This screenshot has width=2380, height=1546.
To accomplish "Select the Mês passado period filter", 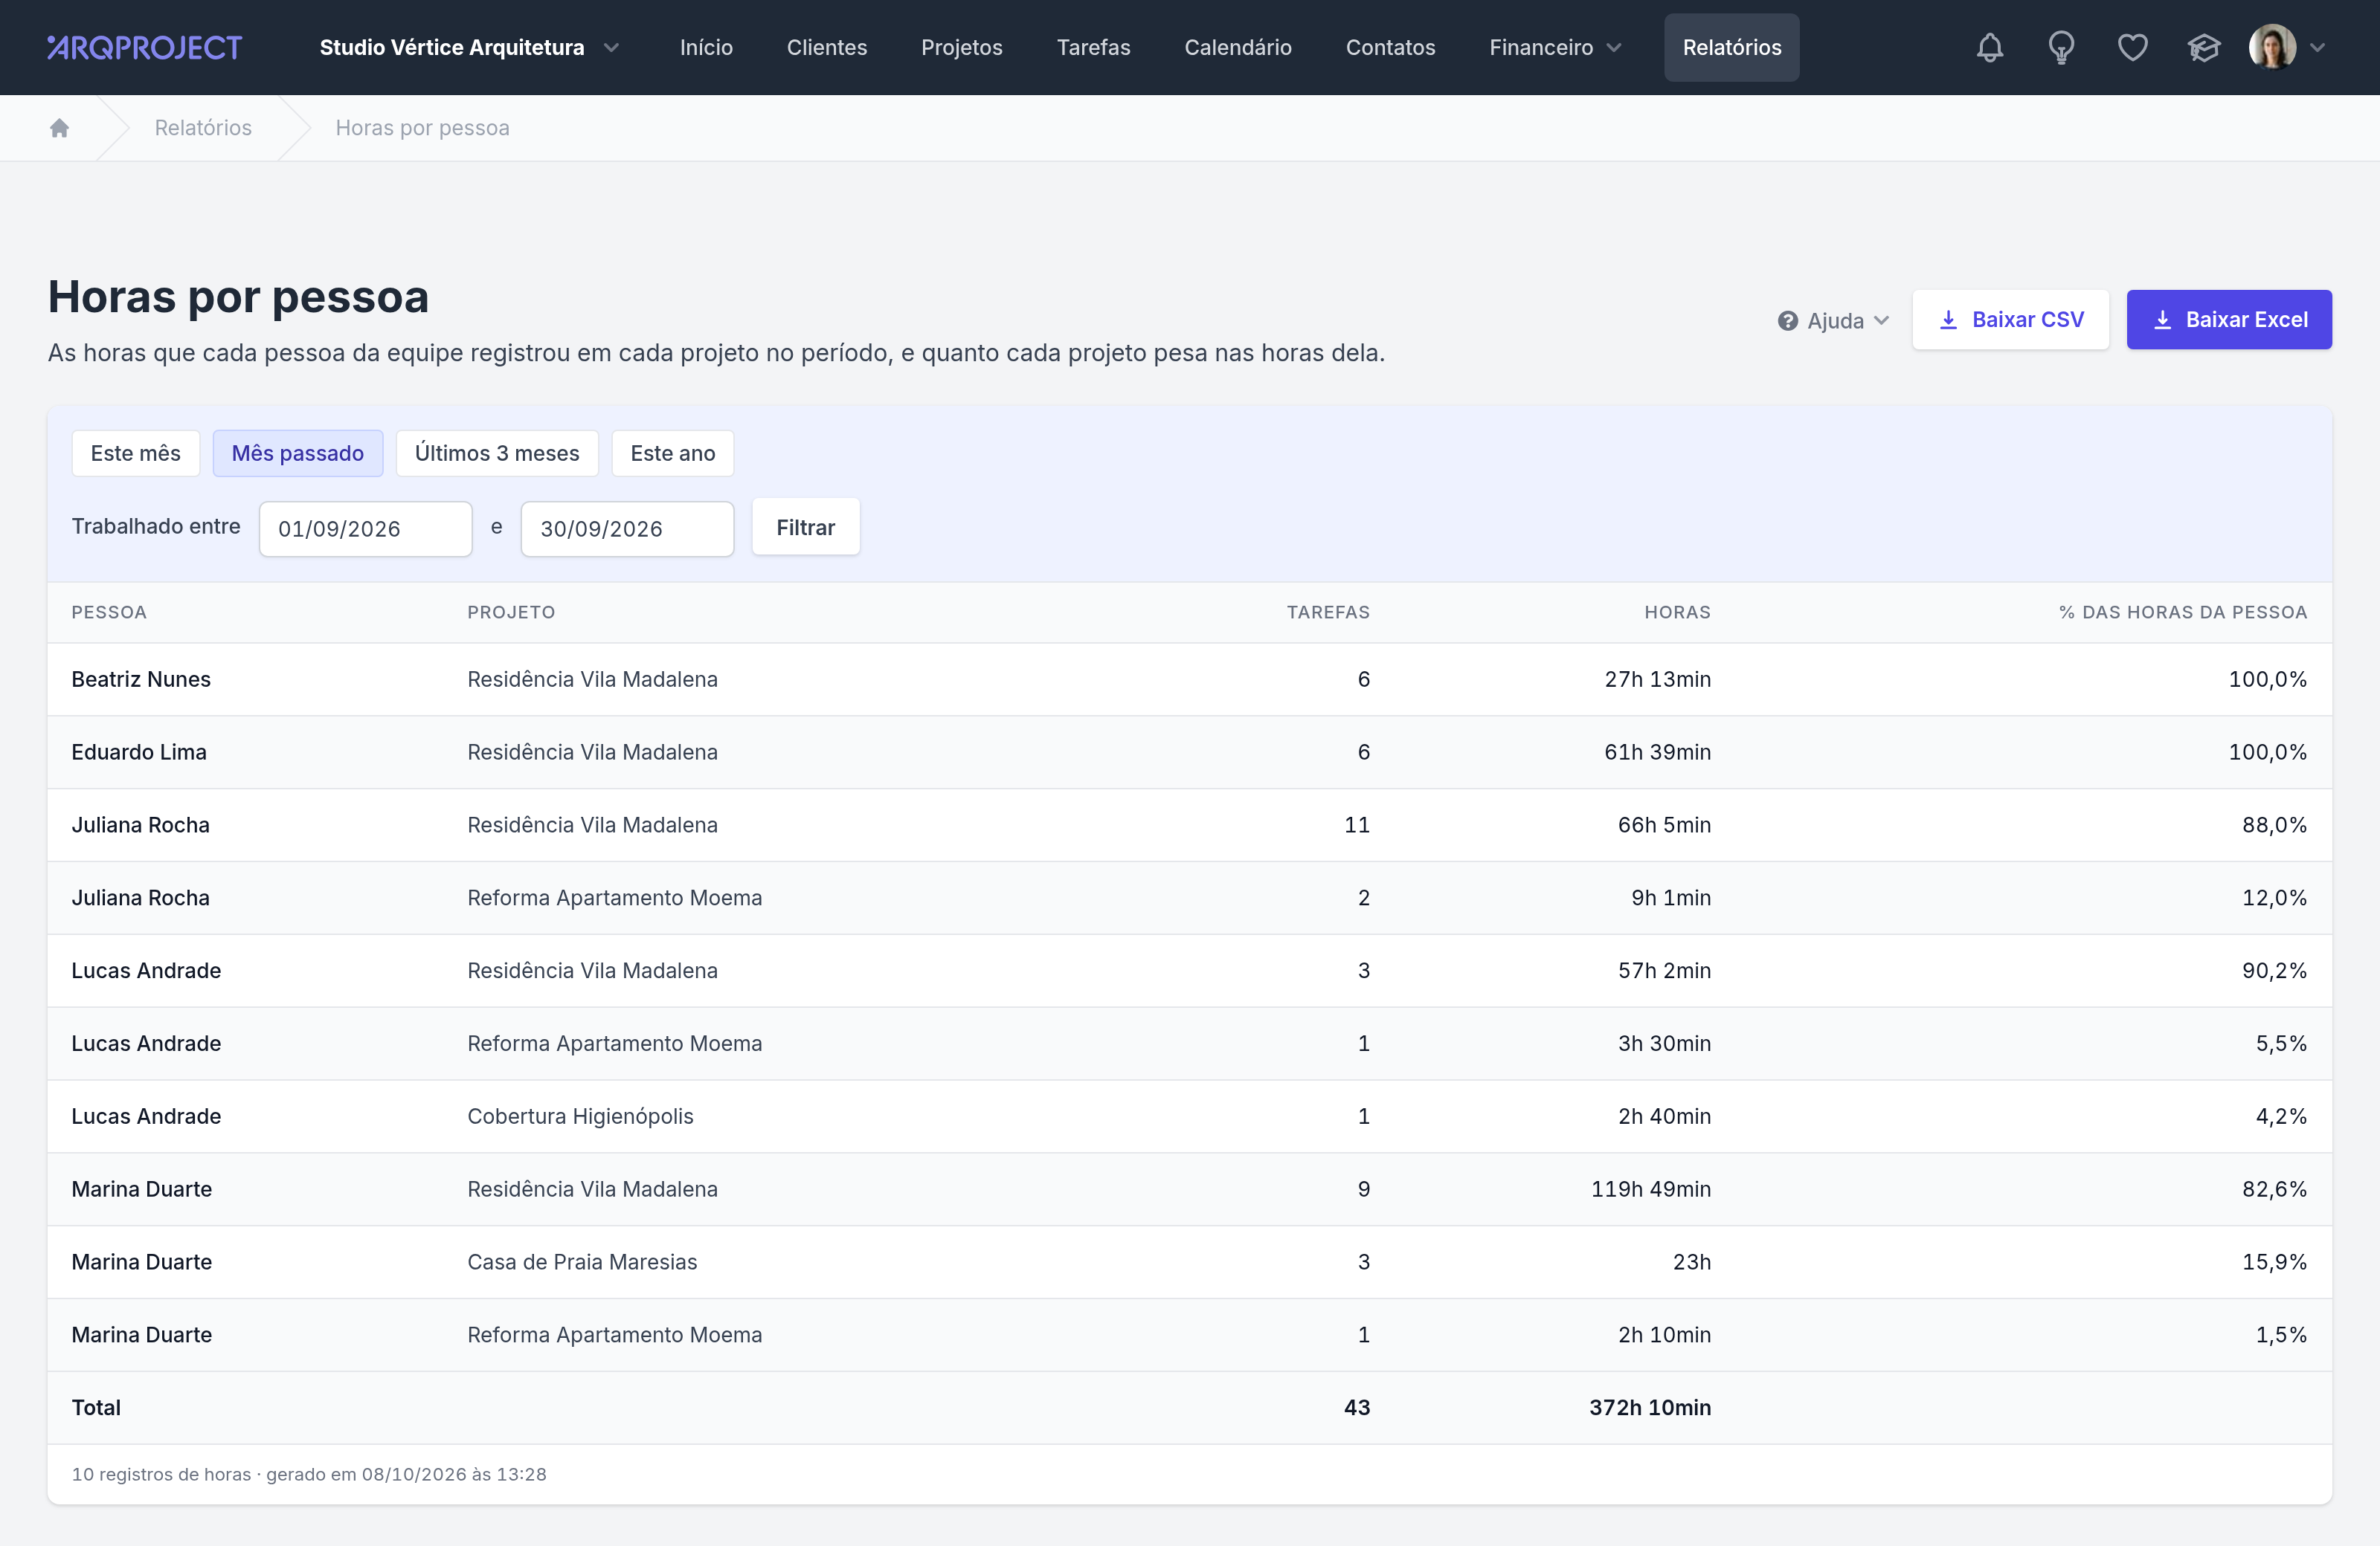I will pos(298,453).
